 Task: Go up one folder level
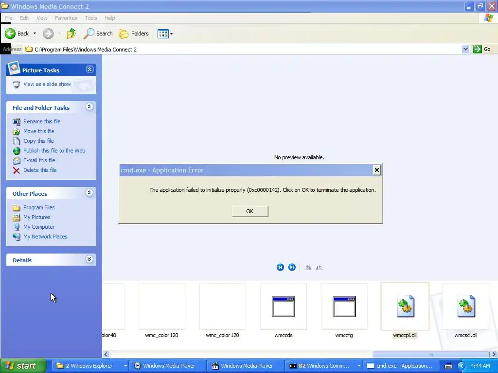(x=71, y=34)
